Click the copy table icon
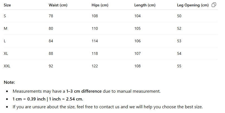The height and width of the screenshot is (113, 225). pos(214,5)
